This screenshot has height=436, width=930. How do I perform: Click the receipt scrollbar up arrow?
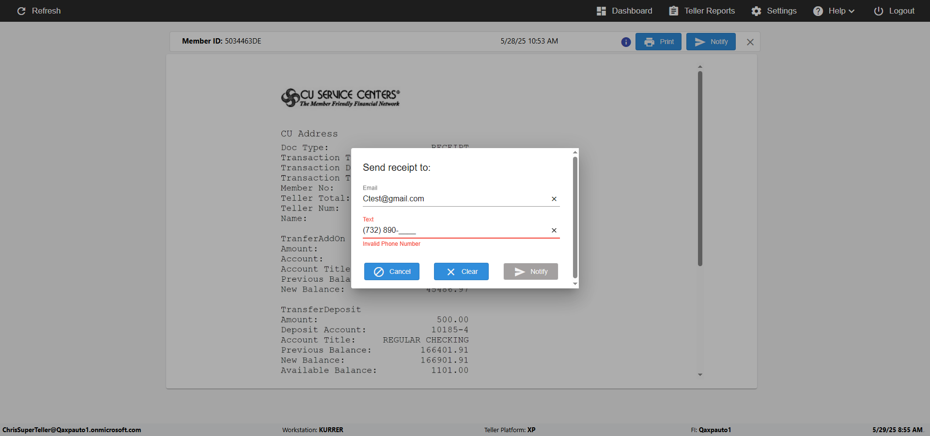[x=700, y=67]
